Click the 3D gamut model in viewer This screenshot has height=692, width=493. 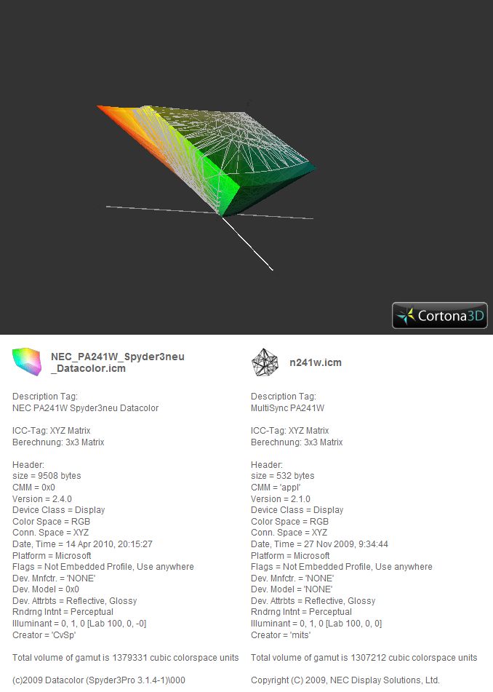[x=207, y=160]
